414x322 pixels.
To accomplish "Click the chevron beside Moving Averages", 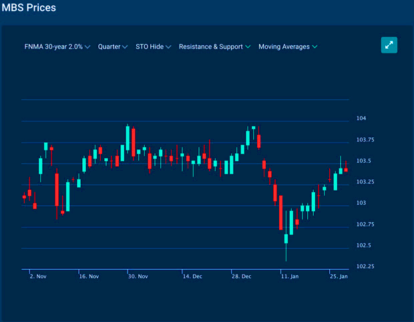I will [315, 47].
